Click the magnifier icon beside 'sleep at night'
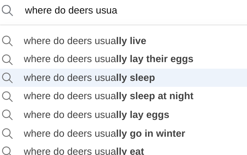Viewport: 247px width, 155px height. tap(7, 96)
